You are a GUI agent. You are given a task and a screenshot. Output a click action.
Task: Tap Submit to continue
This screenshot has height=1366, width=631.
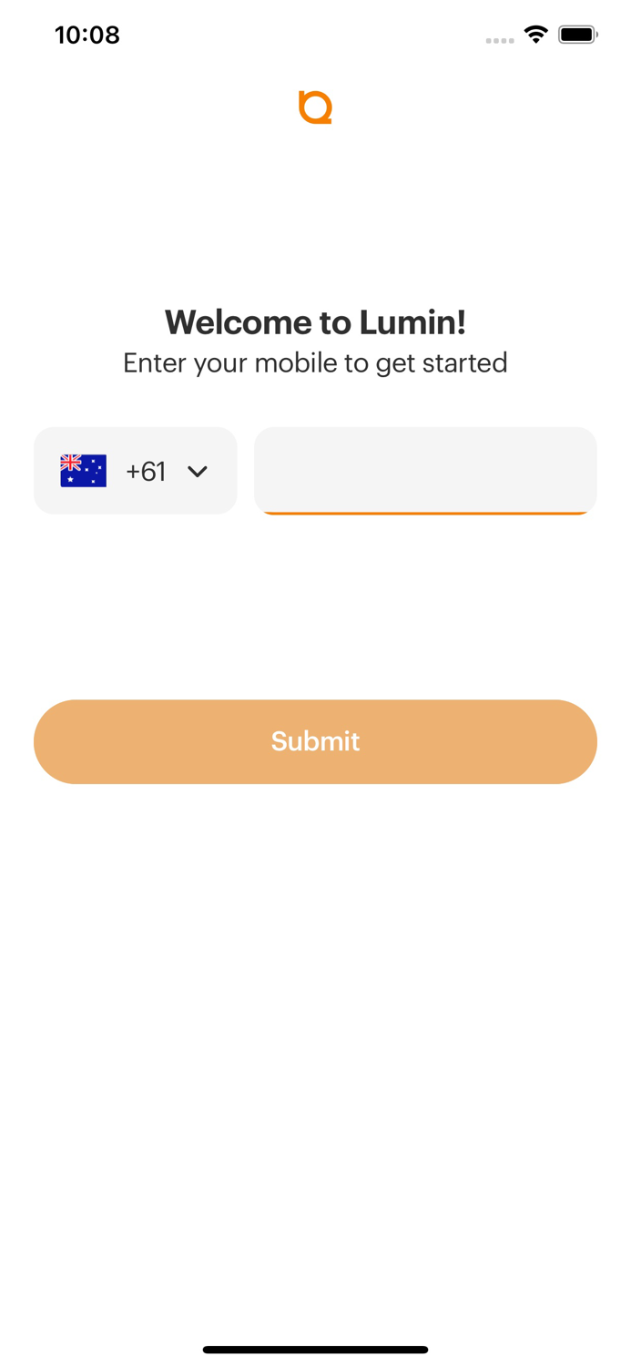tap(315, 741)
